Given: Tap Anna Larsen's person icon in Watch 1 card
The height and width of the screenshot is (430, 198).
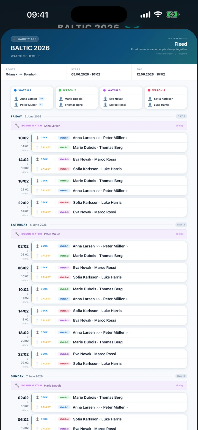Looking at the screenshot, I should [x=16, y=99].
